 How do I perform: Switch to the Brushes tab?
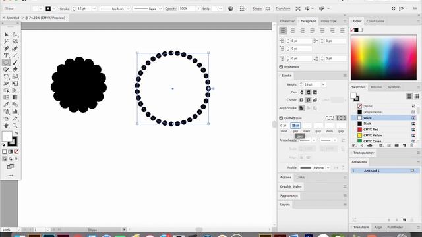pos(377,87)
